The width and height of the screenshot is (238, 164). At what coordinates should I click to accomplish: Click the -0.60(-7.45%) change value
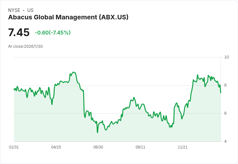click(53, 33)
